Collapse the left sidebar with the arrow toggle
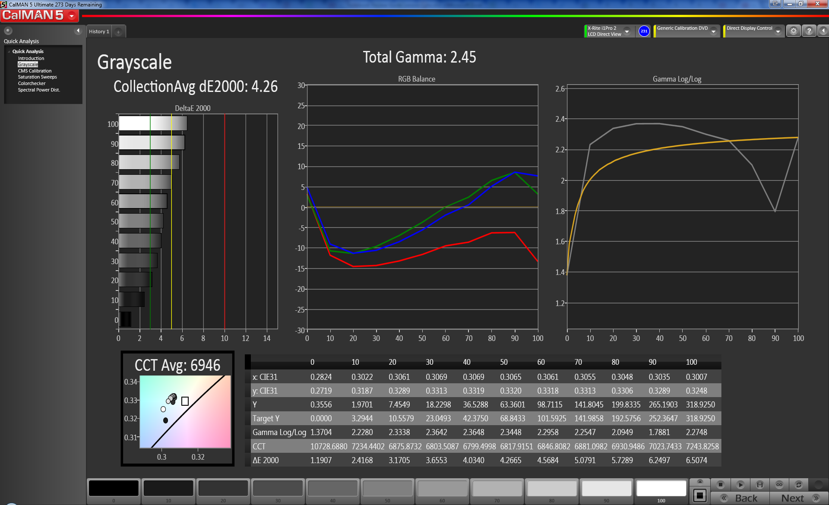 point(78,31)
